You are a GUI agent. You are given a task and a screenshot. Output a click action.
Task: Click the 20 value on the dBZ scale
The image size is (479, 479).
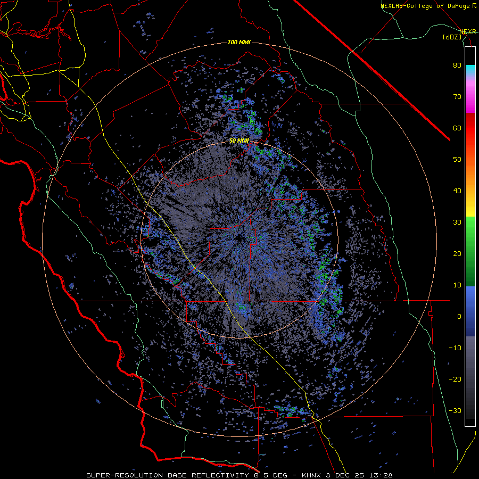pyautogui.click(x=457, y=253)
